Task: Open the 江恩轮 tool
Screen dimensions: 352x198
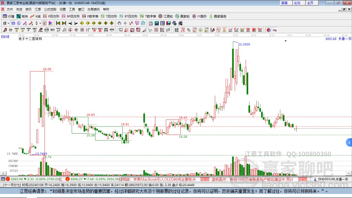Action: 166,16
